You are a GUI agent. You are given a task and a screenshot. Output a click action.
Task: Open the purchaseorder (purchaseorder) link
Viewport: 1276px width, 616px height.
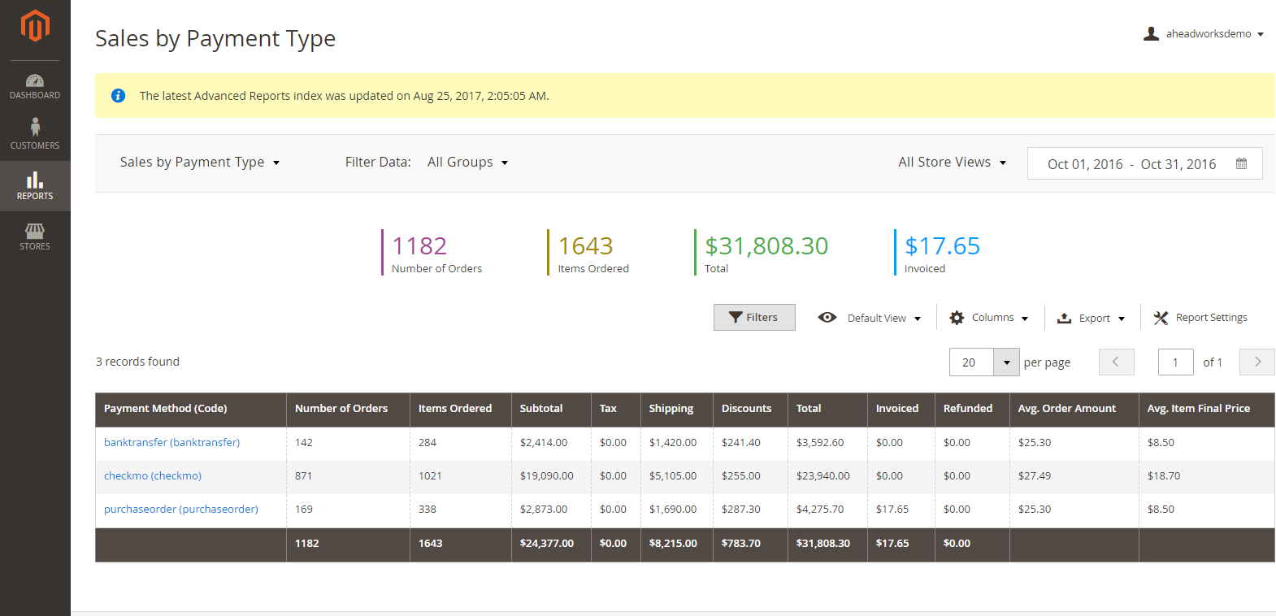tap(181, 510)
